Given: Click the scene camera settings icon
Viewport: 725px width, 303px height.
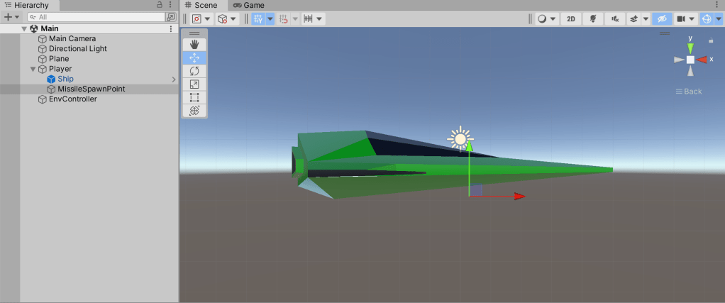Looking at the screenshot, I should (682, 19).
